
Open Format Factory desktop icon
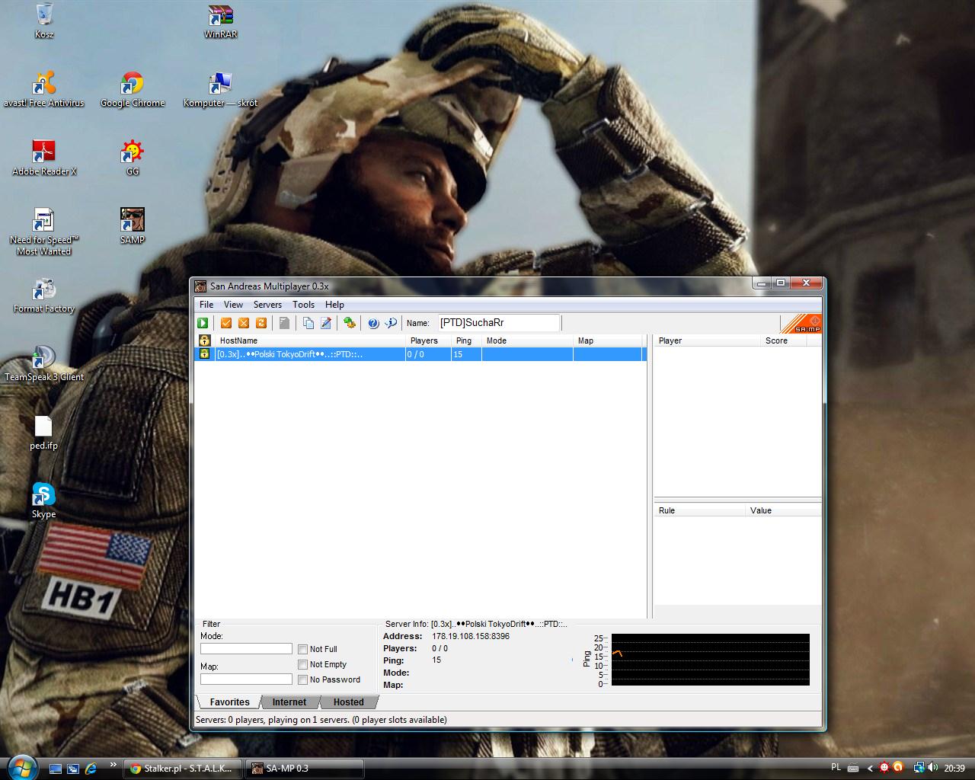pyautogui.click(x=44, y=295)
